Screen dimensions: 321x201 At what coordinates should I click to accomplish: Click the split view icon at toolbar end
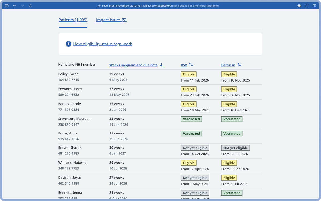(x=314, y=6)
